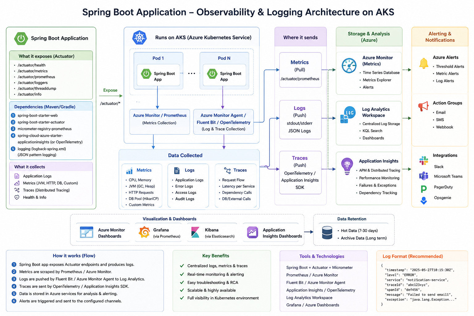This screenshot has width=474, height=316.
Task: Click the Pod 1 label
Action: tap(158, 58)
